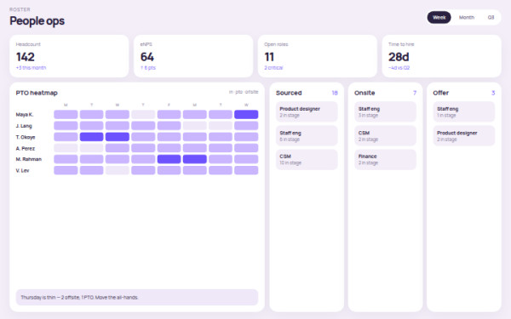
Task: Click the ROSTER breadcrumb label
Action: tap(20, 9)
